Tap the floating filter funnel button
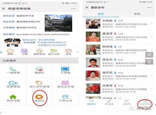Viewport: 156px width, 115px height. (x=149, y=62)
